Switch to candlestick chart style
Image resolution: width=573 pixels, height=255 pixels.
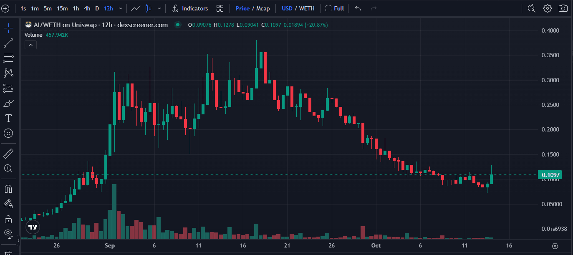148,8
